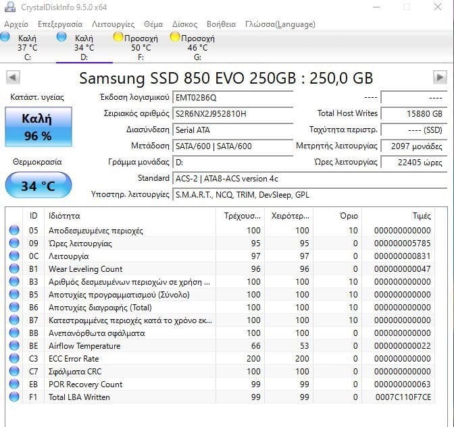Click the Standard field ACS-2 | ATA8-ACS version 4c
Screen dimensions: 454x427
310,178
